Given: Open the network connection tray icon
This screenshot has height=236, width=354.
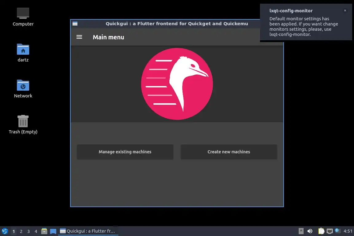Looking at the screenshot, I should tap(330, 231).
